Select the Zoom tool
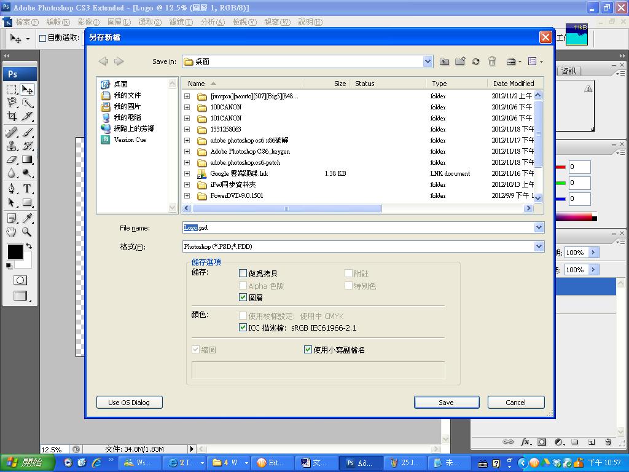629x472 pixels. tap(27, 232)
